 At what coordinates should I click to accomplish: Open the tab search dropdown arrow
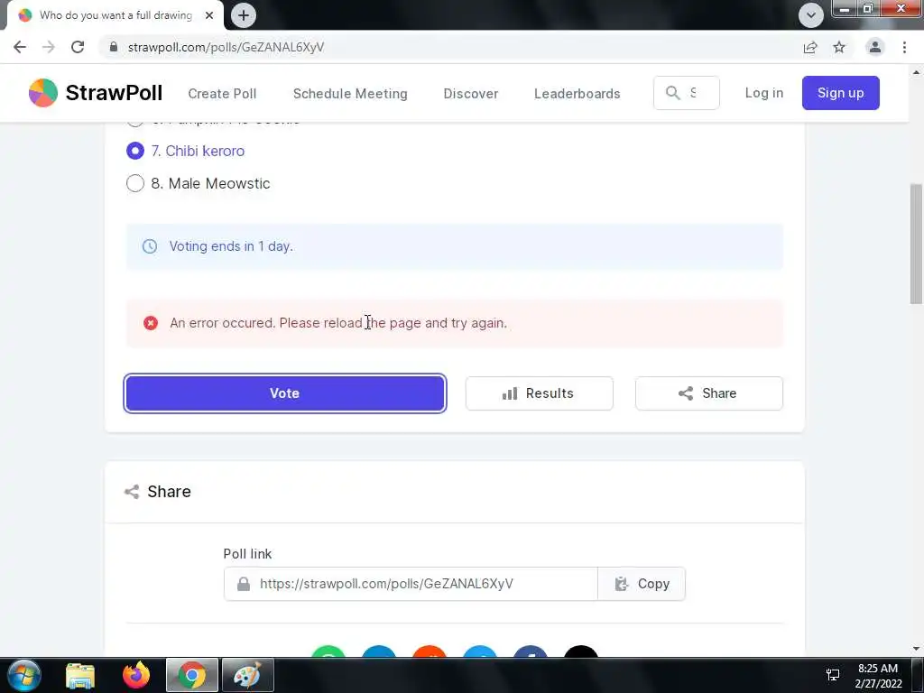click(x=811, y=15)
